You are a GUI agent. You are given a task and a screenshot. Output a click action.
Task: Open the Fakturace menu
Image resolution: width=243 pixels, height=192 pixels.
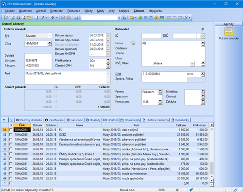tap(74, 11)
